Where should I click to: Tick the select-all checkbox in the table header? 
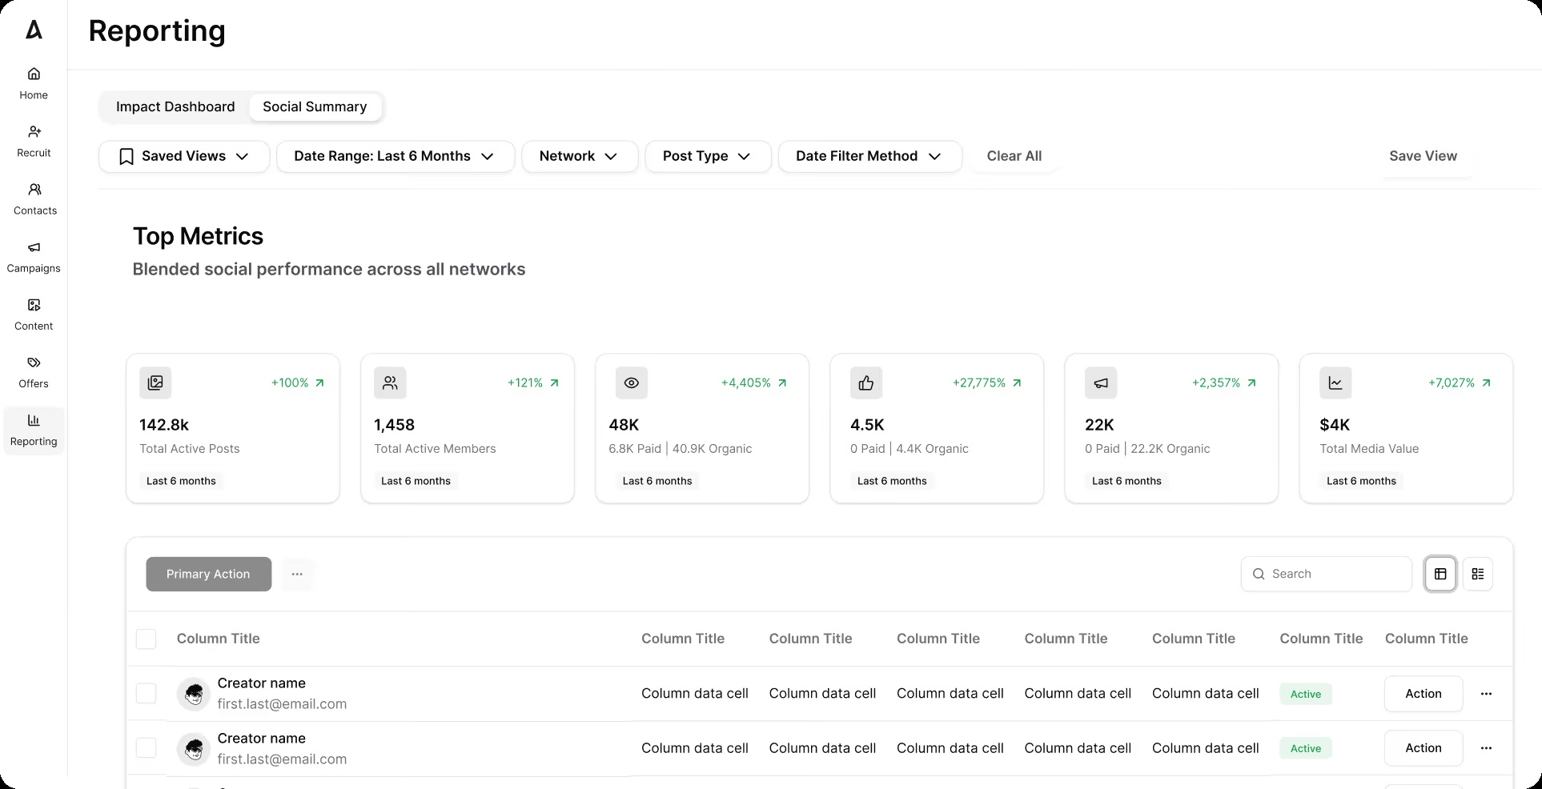[146, 639]
